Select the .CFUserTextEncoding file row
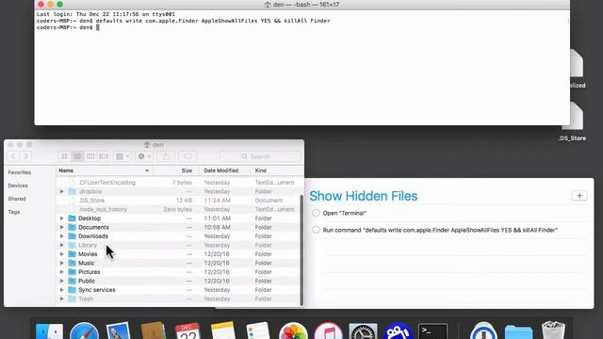The image size is (603, 339). (x=177, y=183)
